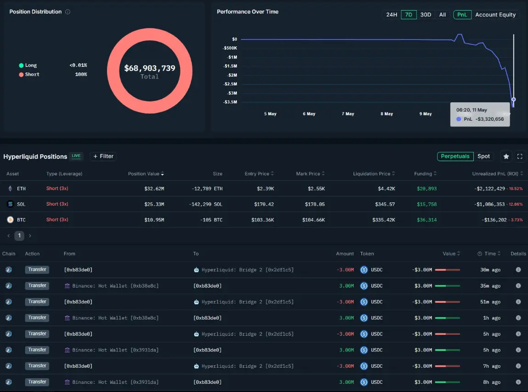The width and height of the screenshot is (528, 392).
Task: Select the 30D time range
Action: click(x=426, y=15)
